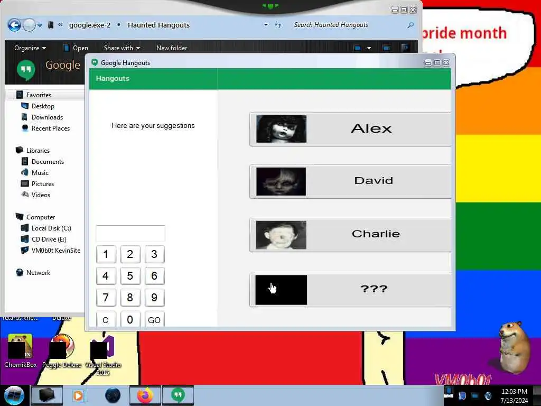Toggle the preview pane icon
Screen dimensions: 541x406
[386, 48]
